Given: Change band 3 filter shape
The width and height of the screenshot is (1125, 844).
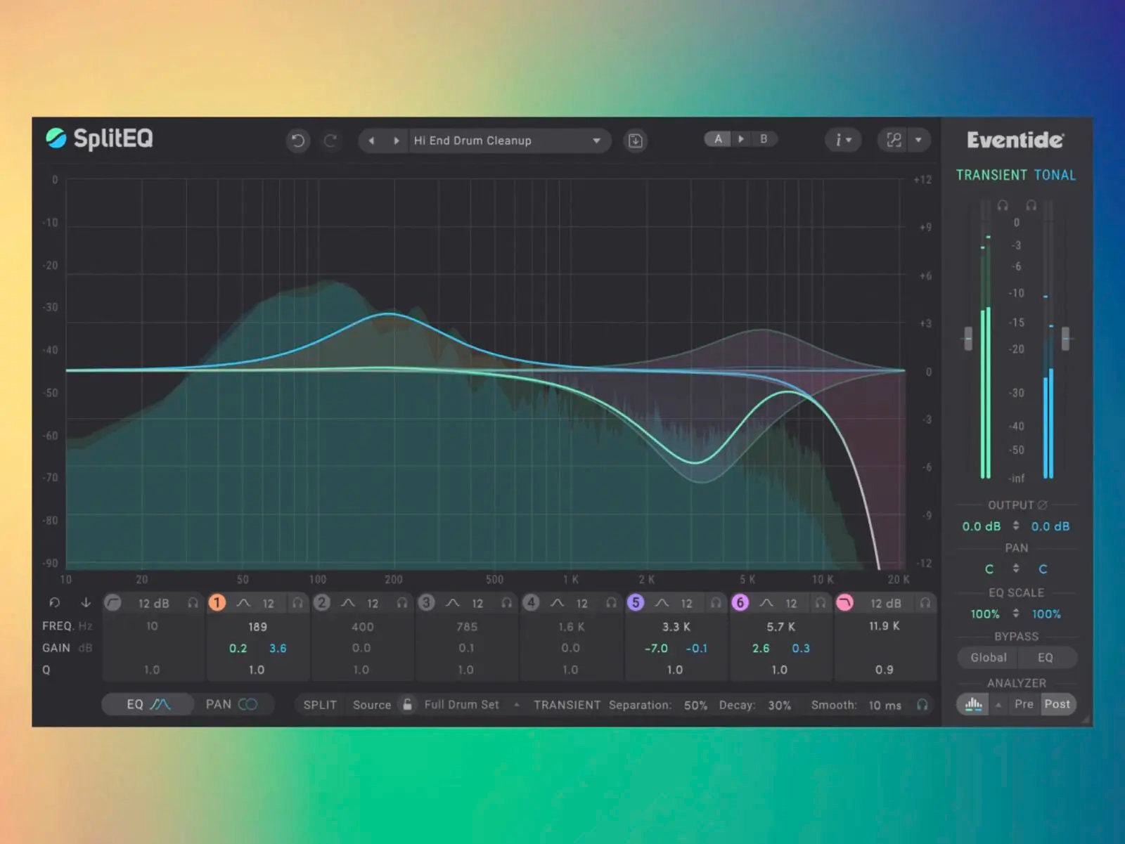Looking at the screenshot, I should point(453,603).
